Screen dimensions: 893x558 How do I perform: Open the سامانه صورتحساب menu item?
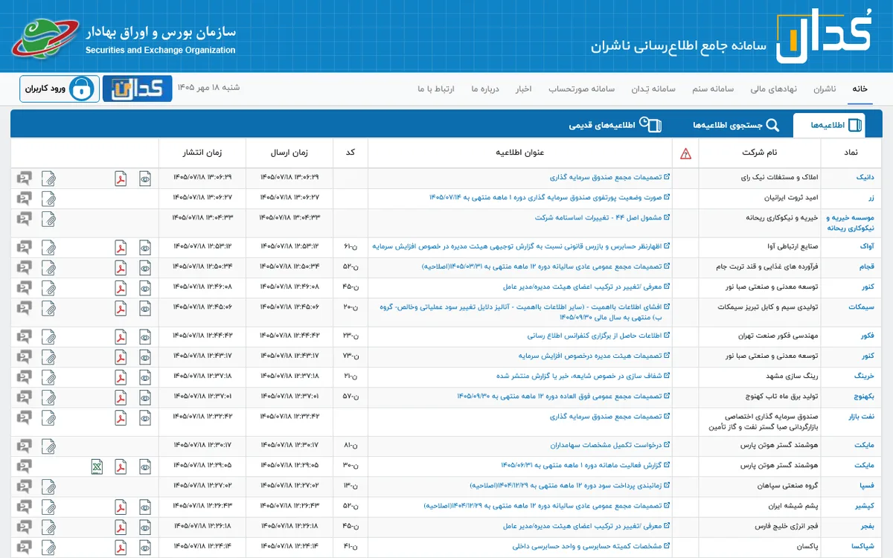[581, 89]
